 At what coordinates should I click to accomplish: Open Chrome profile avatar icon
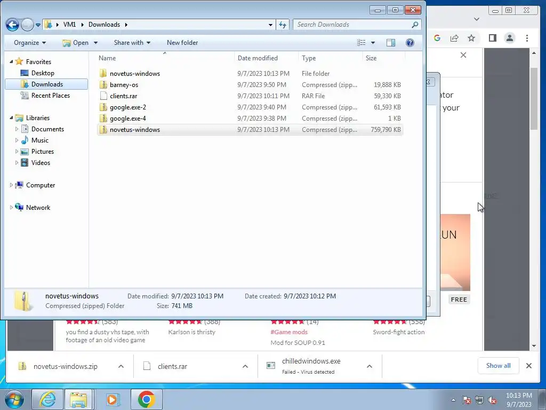point(509,38)
